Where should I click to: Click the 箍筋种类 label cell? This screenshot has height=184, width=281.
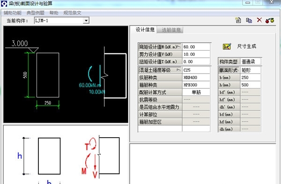click(160, 85)
